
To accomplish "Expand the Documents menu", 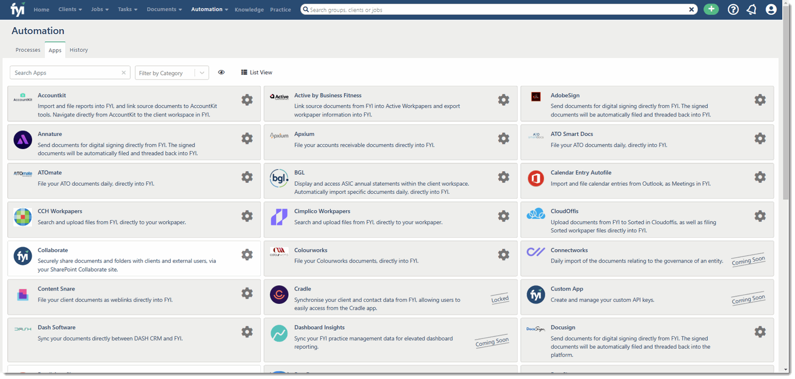I will click(x=164, y=9).
